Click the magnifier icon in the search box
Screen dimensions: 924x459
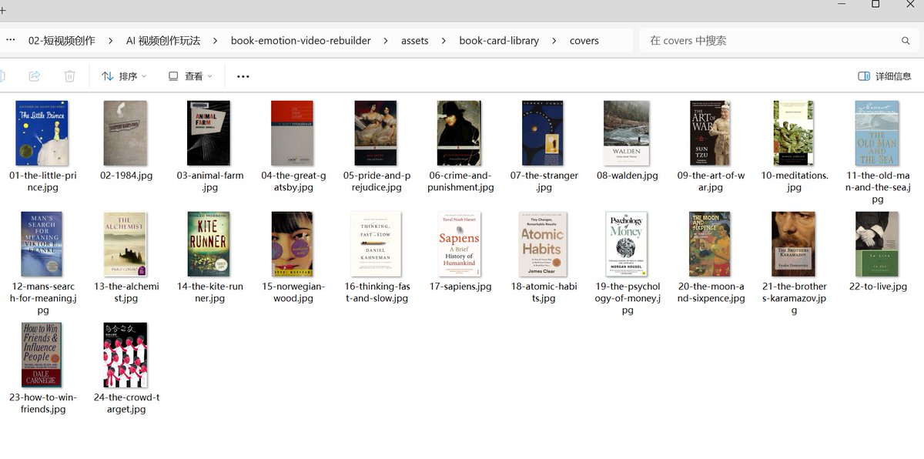tap(906, 41)
